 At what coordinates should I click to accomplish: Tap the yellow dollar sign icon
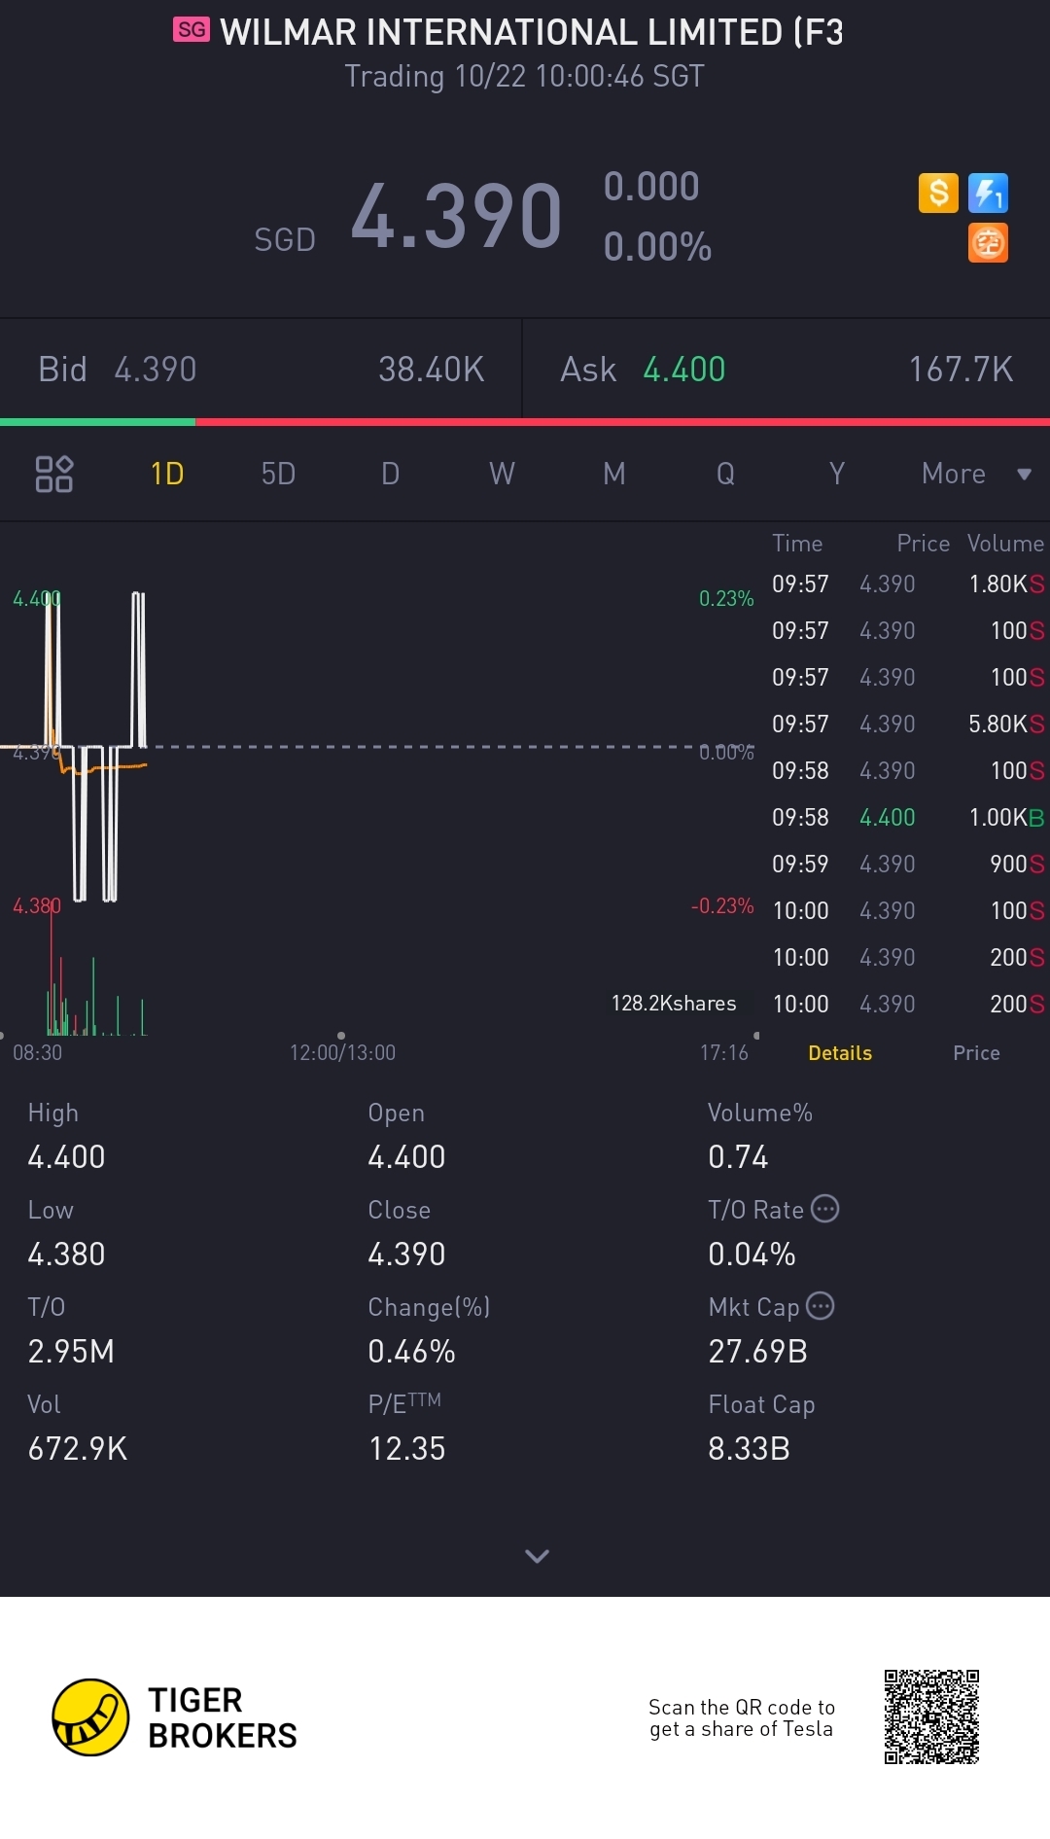tap(938, 193)
